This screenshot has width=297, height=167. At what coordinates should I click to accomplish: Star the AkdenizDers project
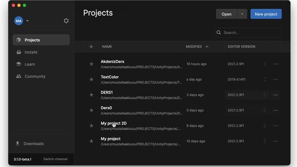pyautogui.click(x=91, y=64)
